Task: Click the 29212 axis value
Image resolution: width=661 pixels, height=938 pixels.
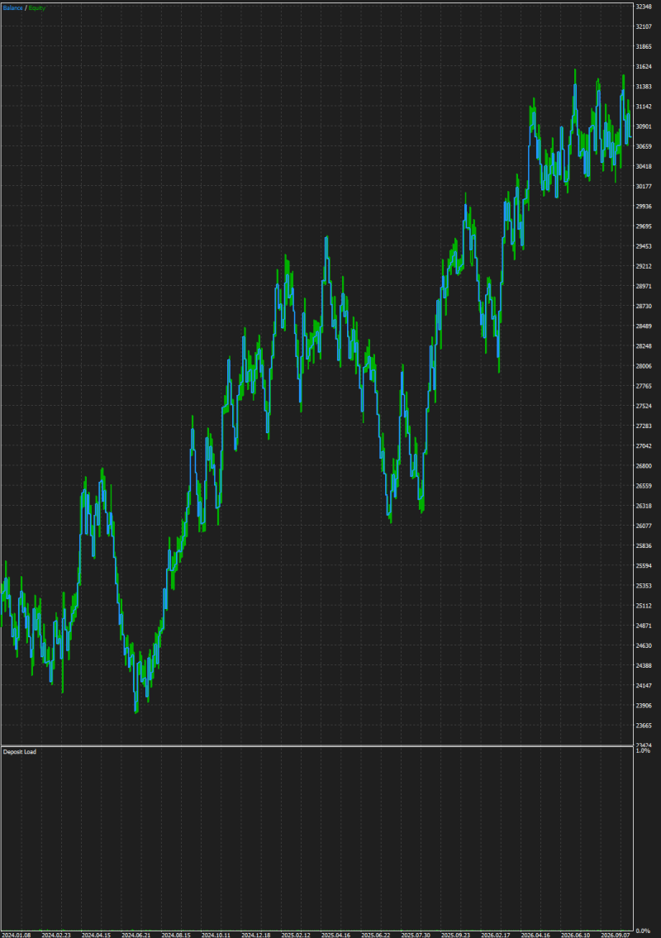Action: (x=644, y=266)
